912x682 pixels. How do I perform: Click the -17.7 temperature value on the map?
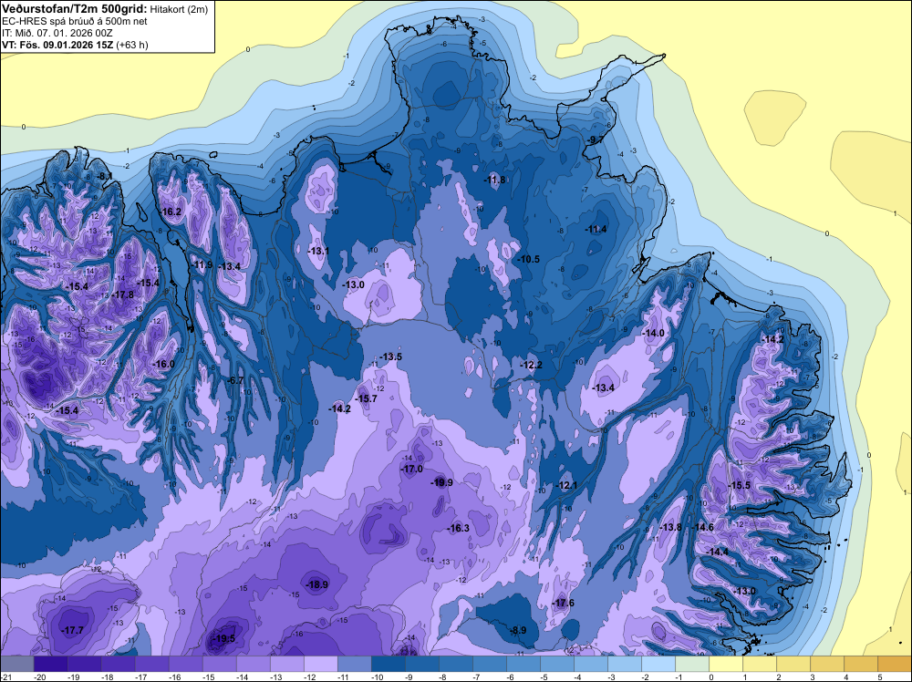point(73,630)
